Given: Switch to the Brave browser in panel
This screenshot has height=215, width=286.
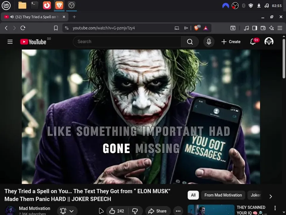Looking at the screenshot, I should 59,5.
